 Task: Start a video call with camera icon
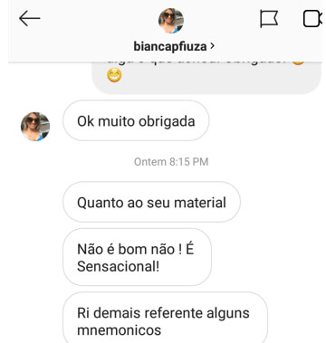coord(312,19)
